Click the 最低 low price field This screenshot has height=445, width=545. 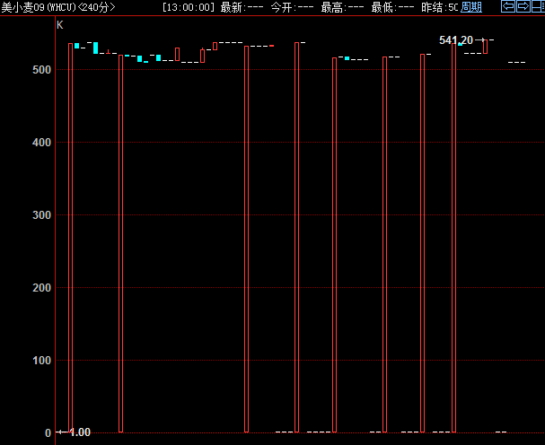392,7
